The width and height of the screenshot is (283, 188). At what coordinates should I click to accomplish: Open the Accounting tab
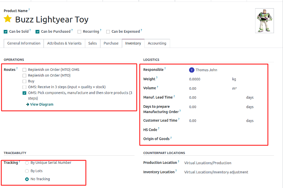tap(157, 43)
